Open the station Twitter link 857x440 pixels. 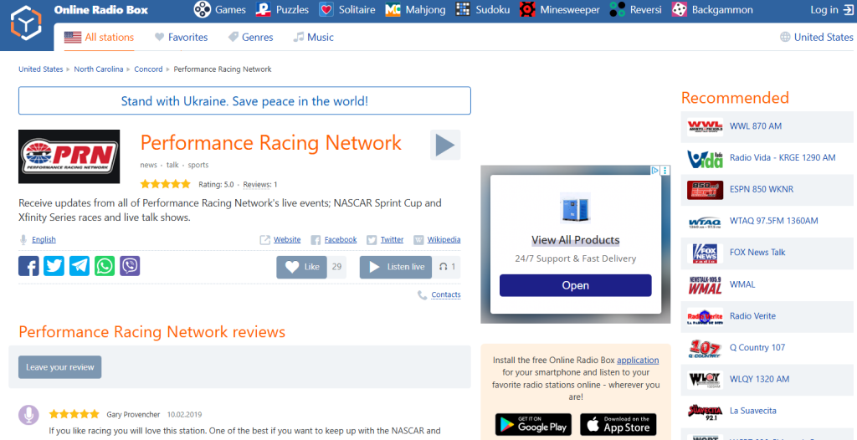click(x=392, y=239)
